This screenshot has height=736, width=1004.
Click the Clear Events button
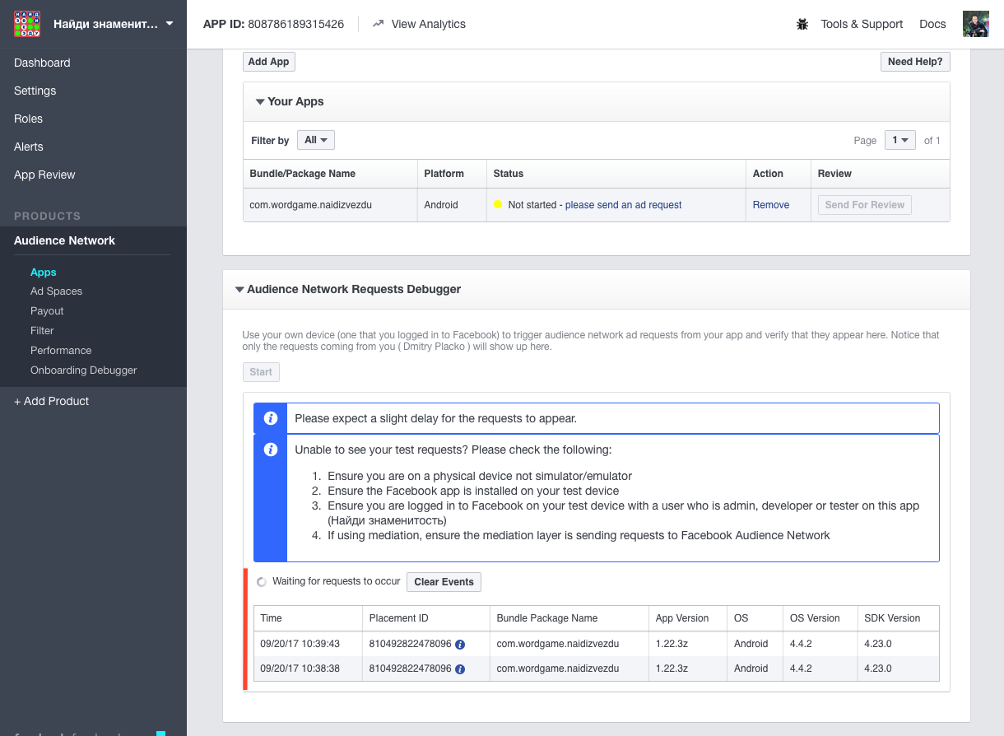pos(444,582)
